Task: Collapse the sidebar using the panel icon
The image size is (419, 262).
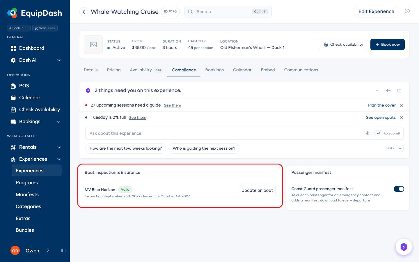Action: 63,251
